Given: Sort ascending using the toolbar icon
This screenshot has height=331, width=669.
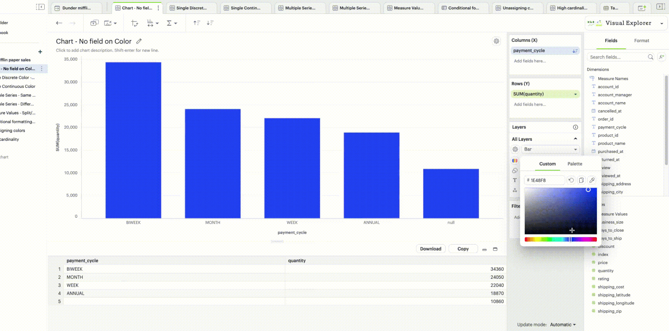Looking at the screenshot, I should [x=197, y=23].
